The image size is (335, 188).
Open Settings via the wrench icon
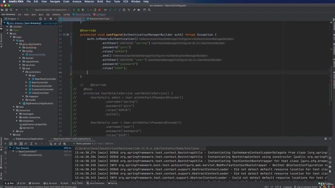[135, 10]
